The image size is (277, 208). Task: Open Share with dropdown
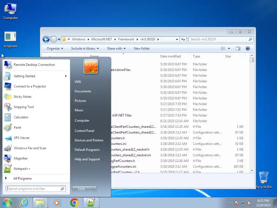(116, 48)
